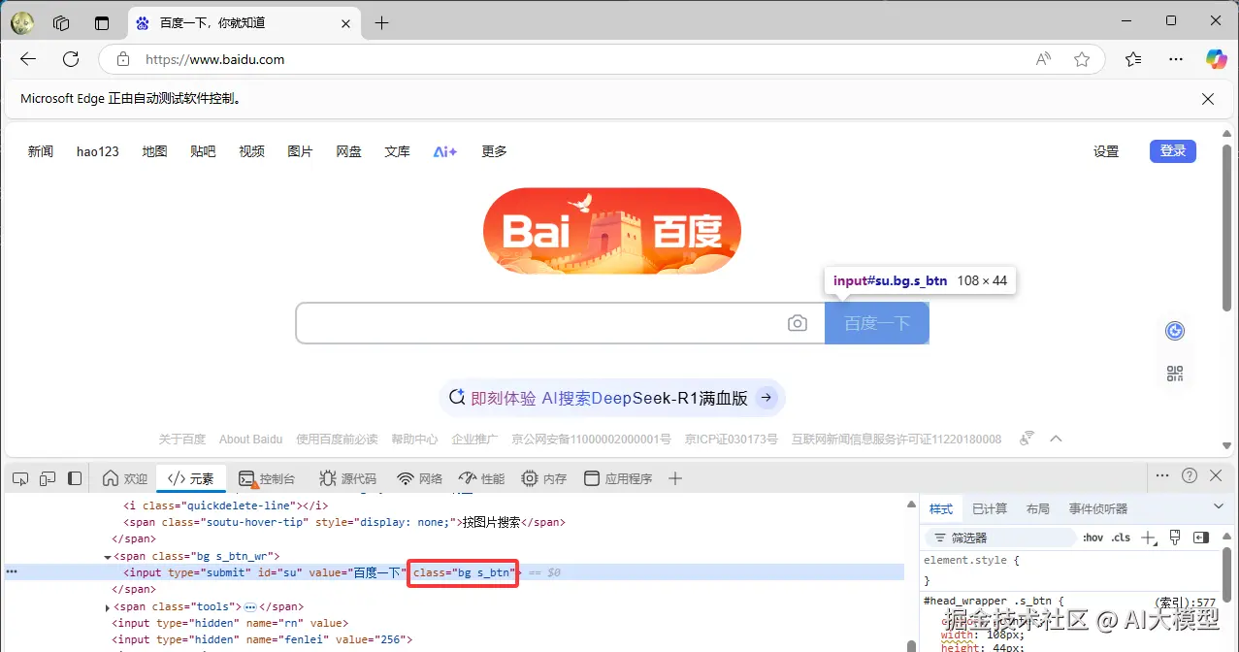The width and height of the screenshot is (1239, 652).
Task: Open the 新闻 link
Action: (41, 151)
